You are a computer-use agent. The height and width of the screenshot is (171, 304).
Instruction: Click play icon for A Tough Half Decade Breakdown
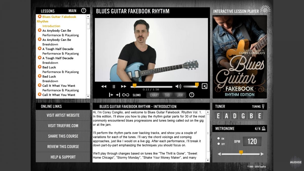40,58
